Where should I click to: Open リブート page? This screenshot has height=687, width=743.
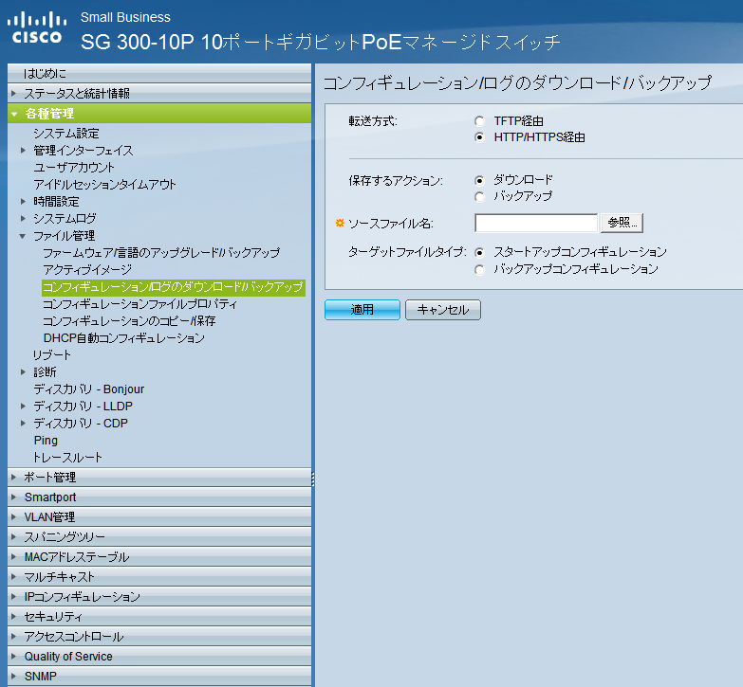tap(52, 355)
